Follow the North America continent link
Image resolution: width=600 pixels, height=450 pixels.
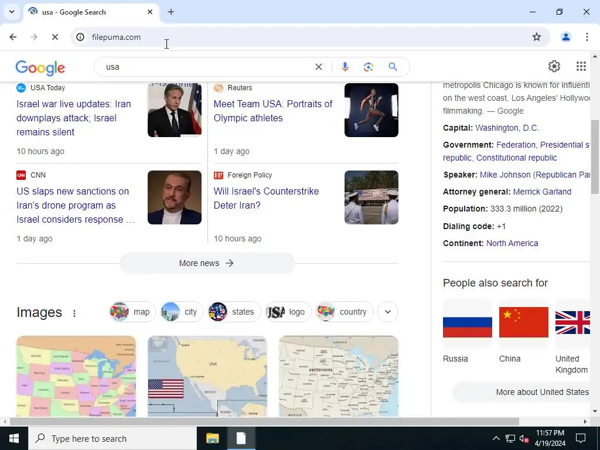click(512, 243)
